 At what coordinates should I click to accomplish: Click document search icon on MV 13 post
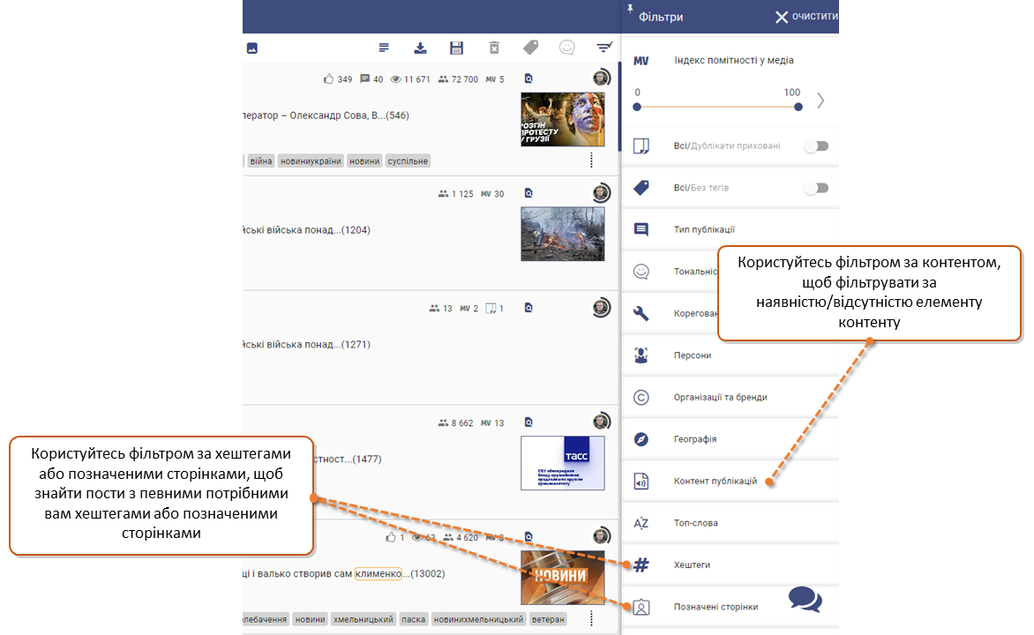point(528,422)
